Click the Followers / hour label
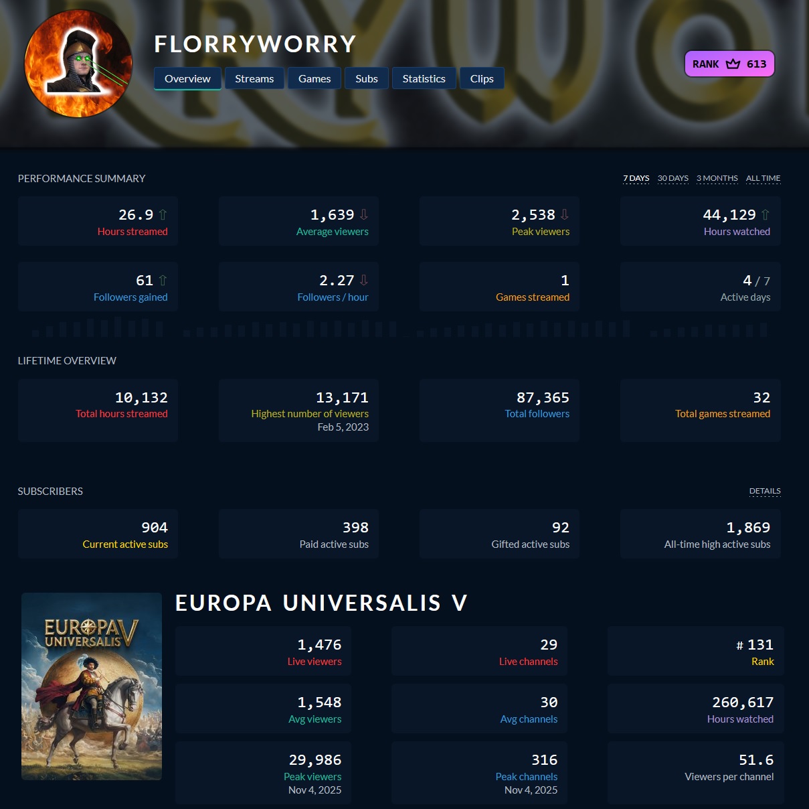Screen dimensions: 809x809 pyautogui.click(x=333, y=297)
